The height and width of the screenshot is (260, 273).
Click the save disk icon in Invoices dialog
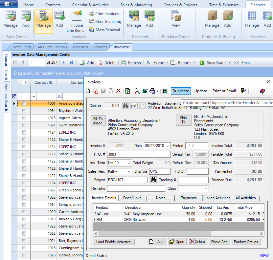coord(103,91)
